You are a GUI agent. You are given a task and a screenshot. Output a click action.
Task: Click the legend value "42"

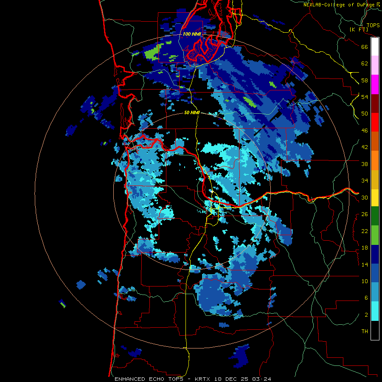(x=365, y=147)
